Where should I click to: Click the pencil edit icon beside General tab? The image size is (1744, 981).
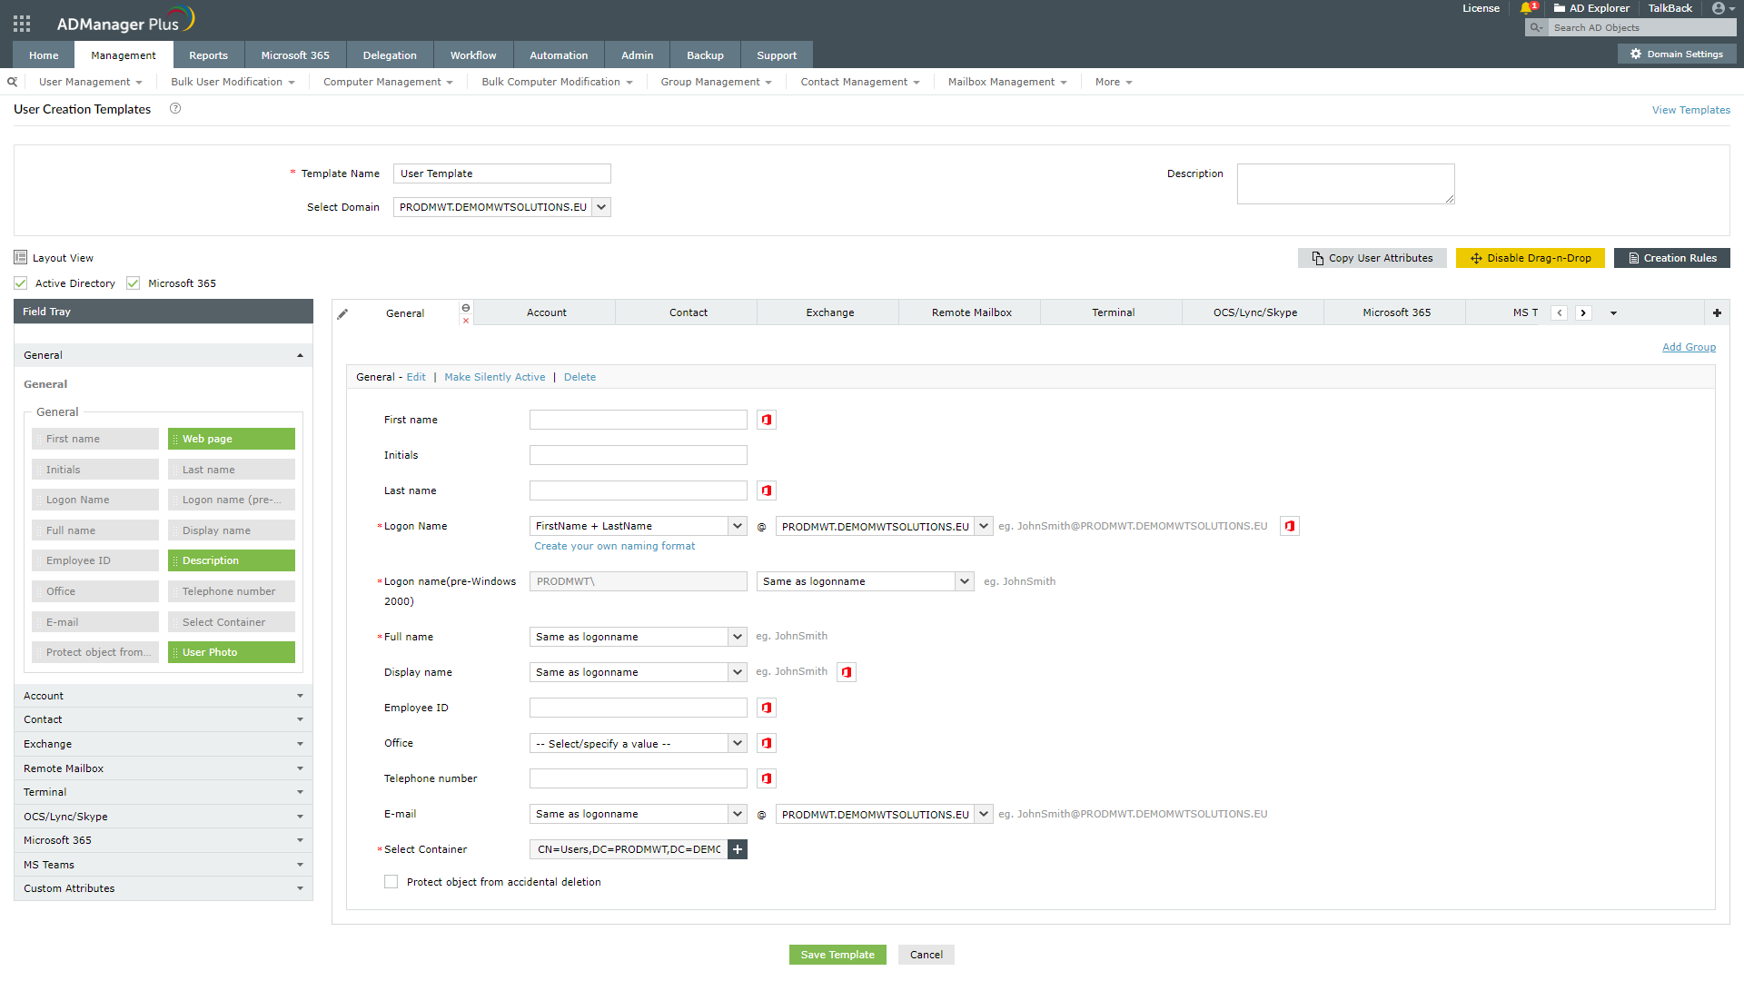[342, 314]
